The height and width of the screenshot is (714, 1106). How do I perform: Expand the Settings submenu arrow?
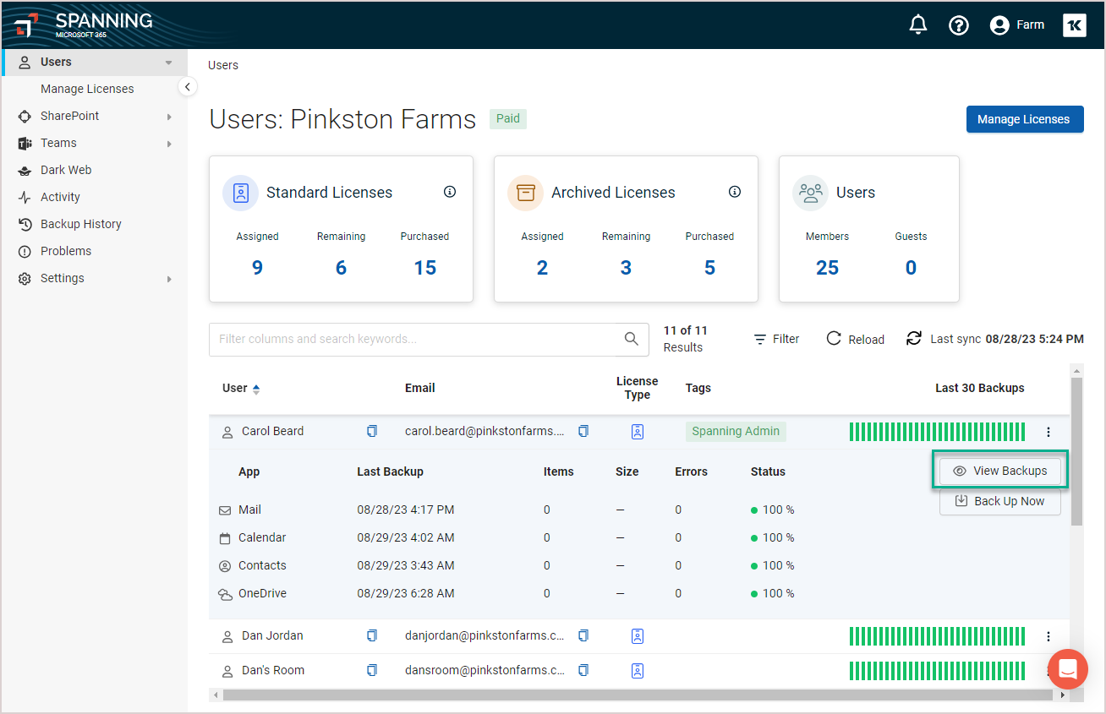[169, 279]
